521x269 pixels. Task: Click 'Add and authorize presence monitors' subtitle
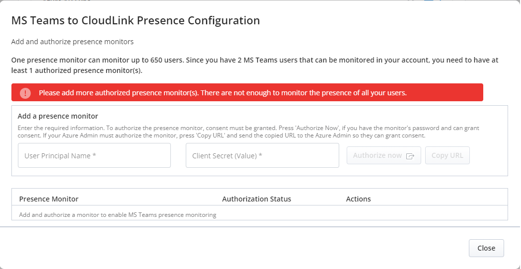coord(73,42)
